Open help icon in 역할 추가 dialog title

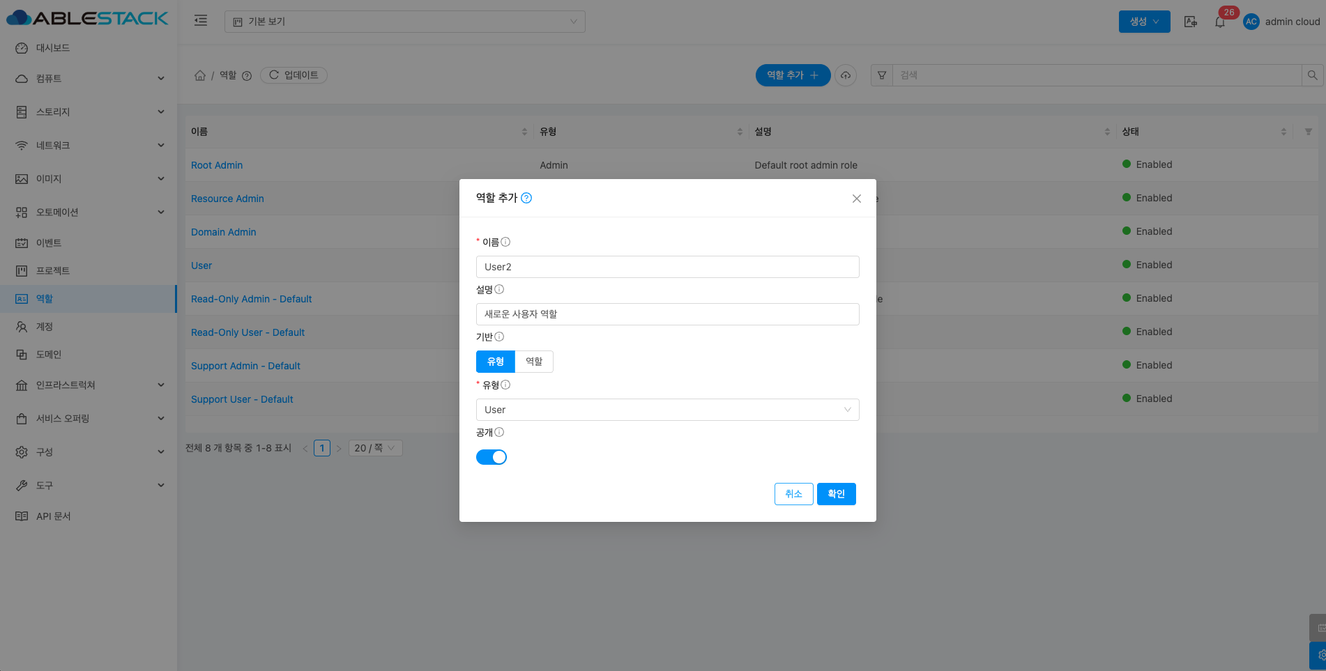click(526, 198)
